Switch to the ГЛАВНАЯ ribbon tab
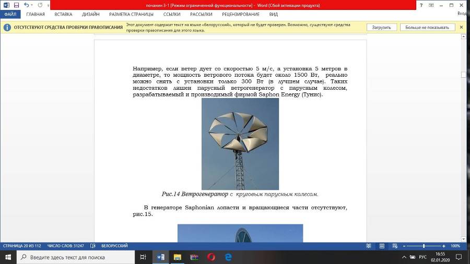Screen dimensions: 470x264 36,14
